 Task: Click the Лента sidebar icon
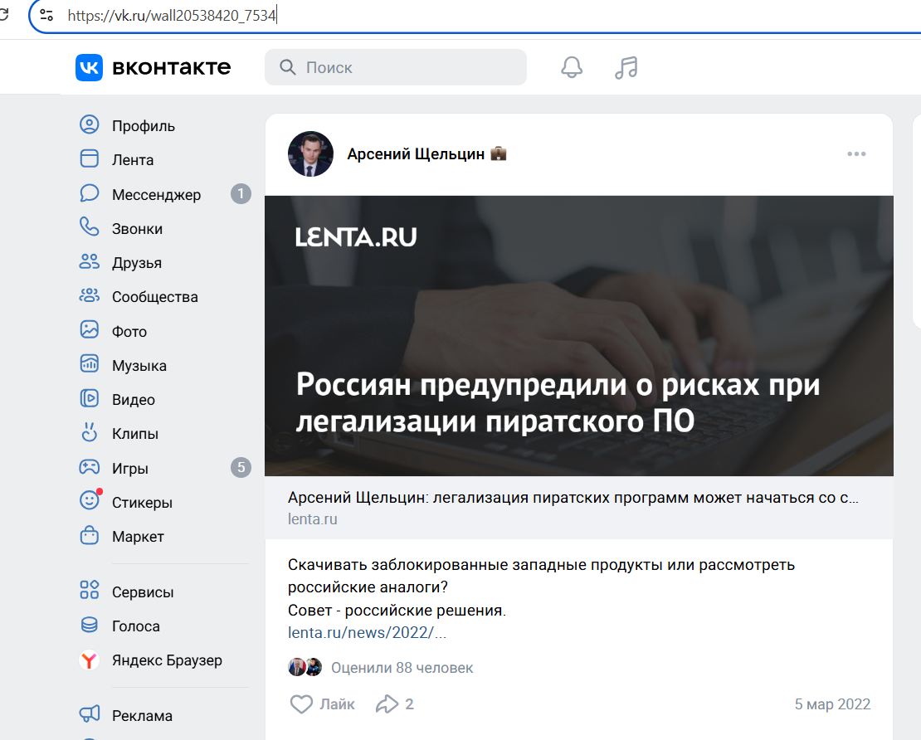(90, 159)
